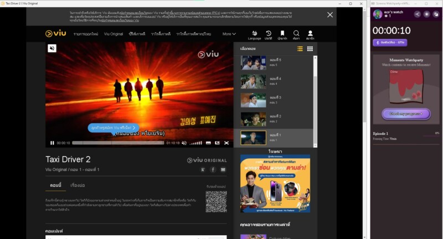This screenshot has width=443, height=239.
Task: Switch to second synopsis tab
Action: coord(78,185)
